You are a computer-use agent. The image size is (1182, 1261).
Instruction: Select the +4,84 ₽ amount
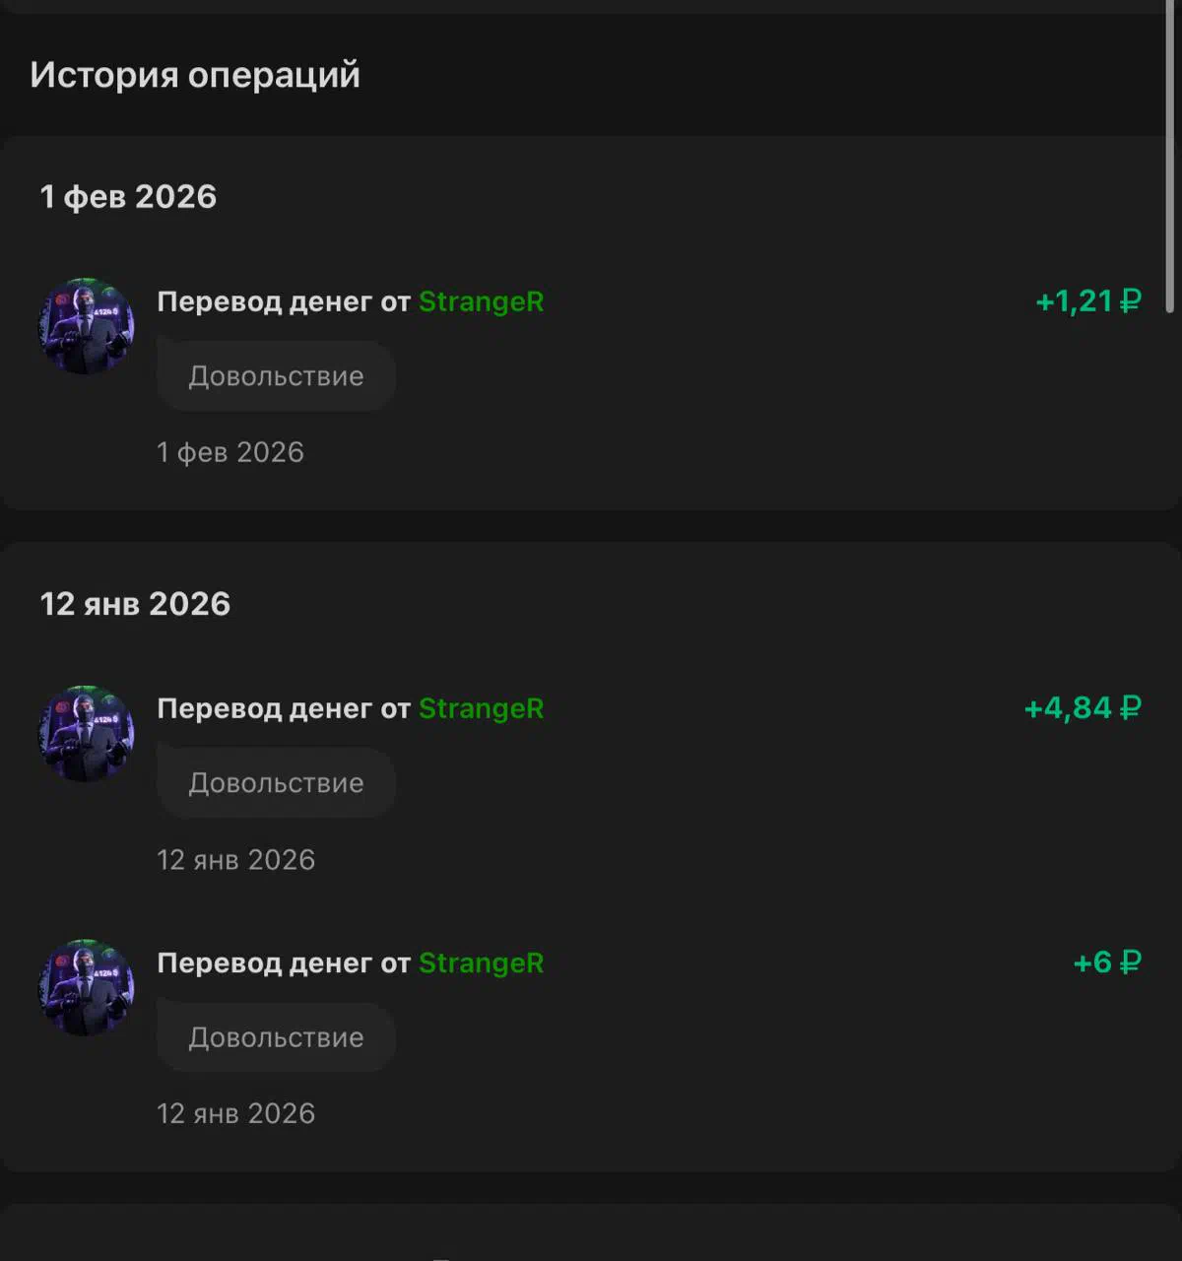tap(1082, 708)
